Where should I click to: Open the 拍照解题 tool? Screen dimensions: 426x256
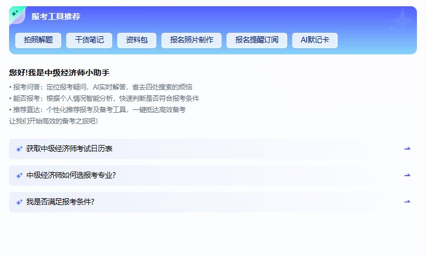(39, 40)
